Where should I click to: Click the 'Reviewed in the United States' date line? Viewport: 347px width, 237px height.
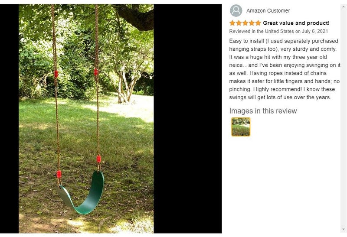point(278,31)
